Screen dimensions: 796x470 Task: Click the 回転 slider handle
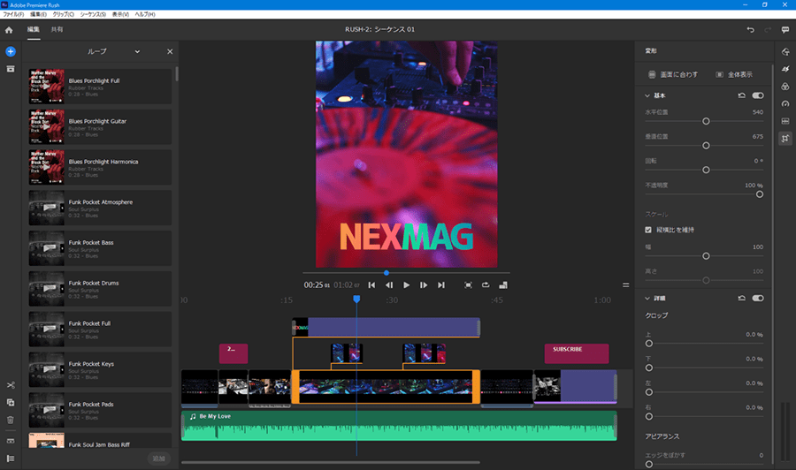(x=706, y=170)
